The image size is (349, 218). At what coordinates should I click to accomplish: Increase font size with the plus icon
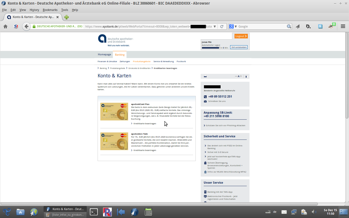(x=241, y=76)
